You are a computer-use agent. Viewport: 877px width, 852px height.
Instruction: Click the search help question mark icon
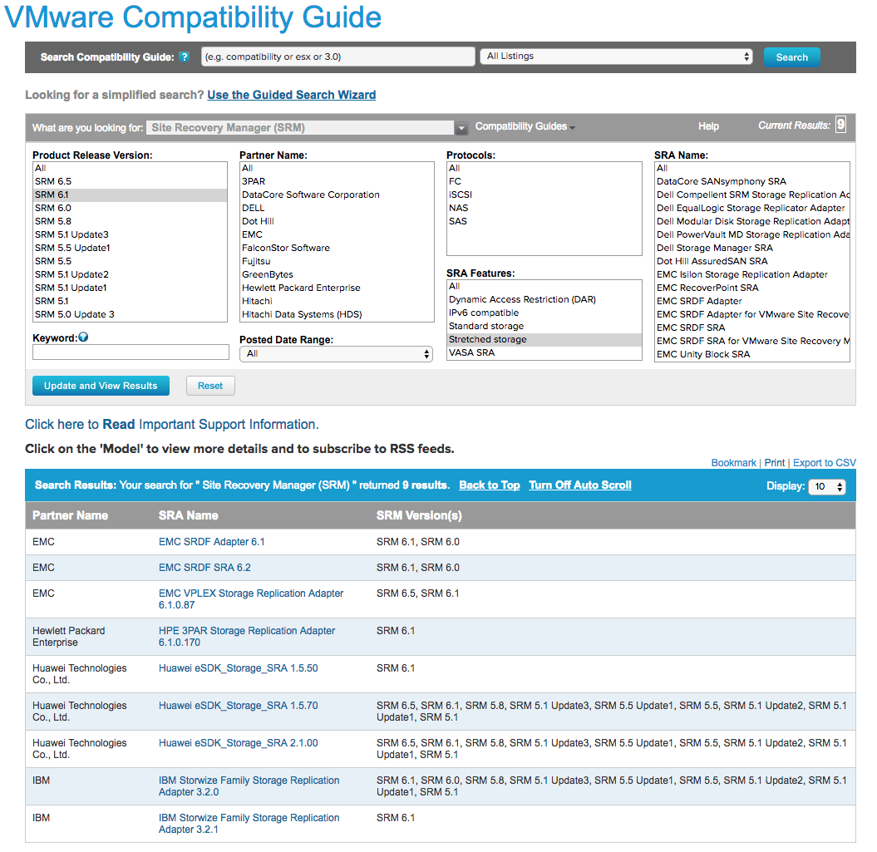click(184, 57)
